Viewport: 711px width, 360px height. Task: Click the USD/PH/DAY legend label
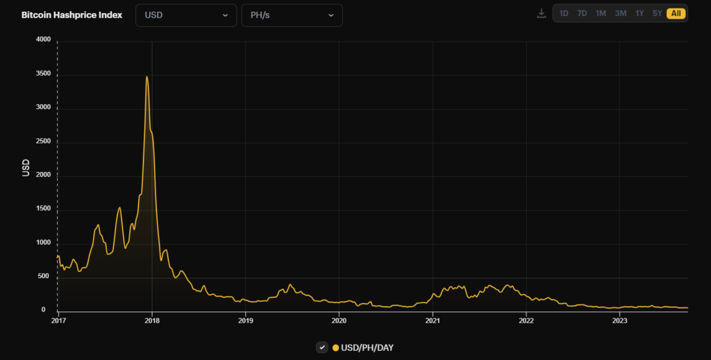coord(367,348)
